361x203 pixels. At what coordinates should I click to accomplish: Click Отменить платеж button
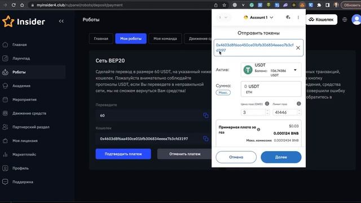pos(184,154)
